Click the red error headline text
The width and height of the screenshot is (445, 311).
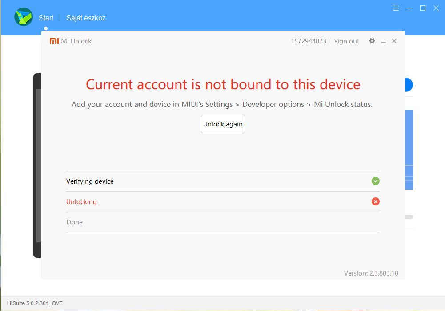click(223, 84)
